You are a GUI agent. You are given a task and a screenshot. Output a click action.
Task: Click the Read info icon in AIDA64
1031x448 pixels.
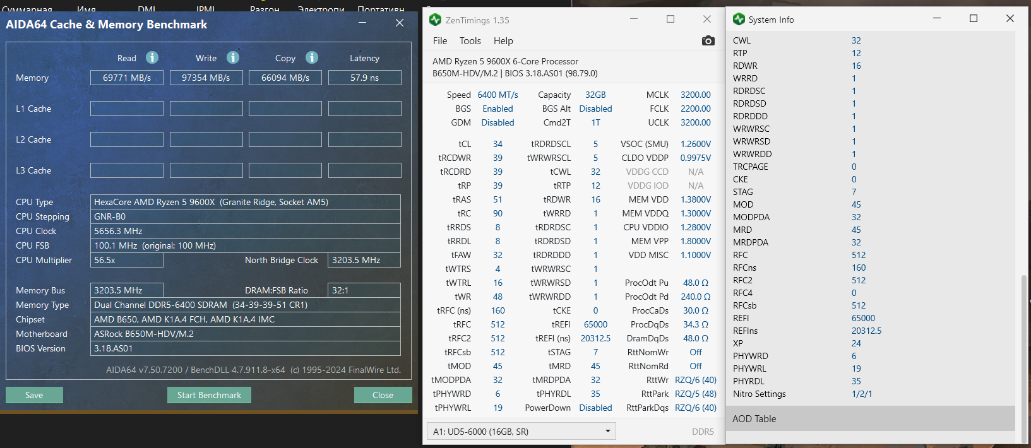(152, 57)
